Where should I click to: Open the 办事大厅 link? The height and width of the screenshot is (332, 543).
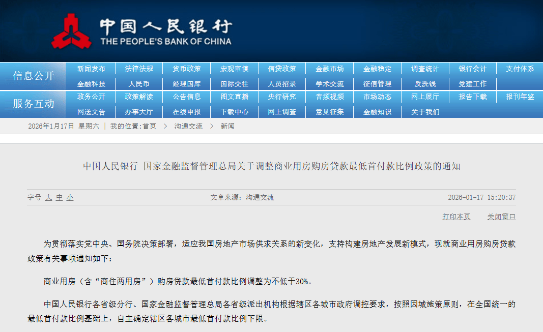pos(139,112)
